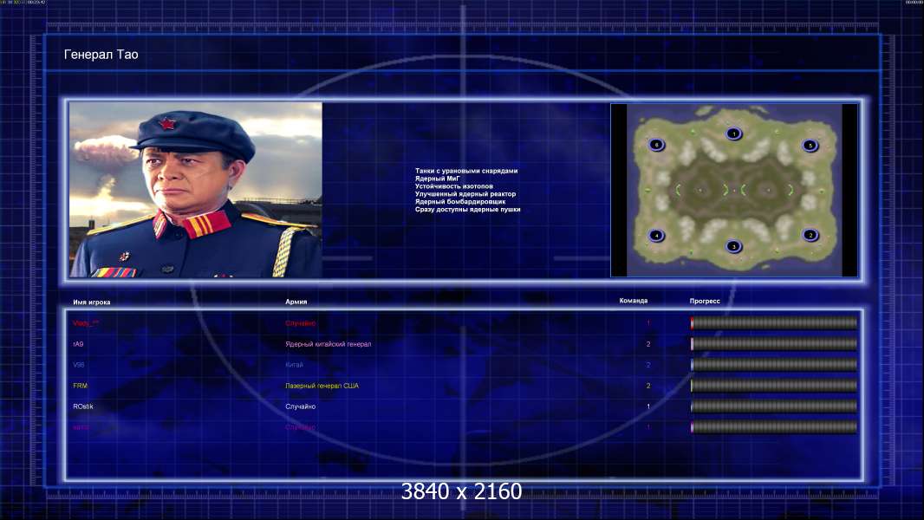Click the loading progress bar for tA9

pyautogui.click(x=774, y=344)
